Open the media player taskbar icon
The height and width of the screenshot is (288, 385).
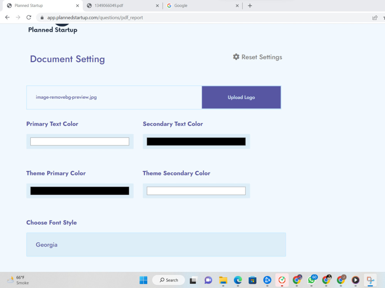click(x=355, y=280)
